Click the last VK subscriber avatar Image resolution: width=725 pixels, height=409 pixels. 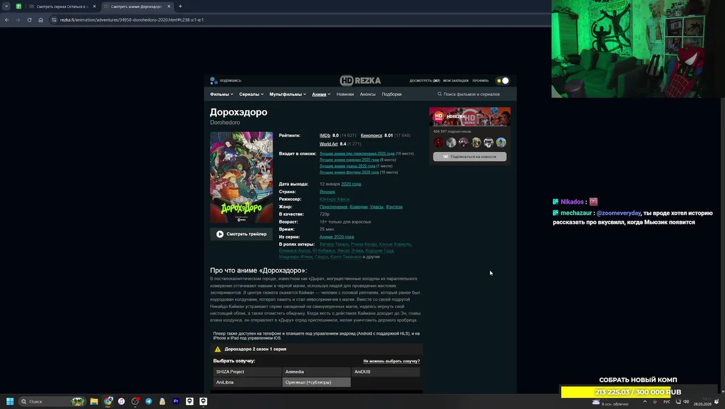tap(501, 143)
